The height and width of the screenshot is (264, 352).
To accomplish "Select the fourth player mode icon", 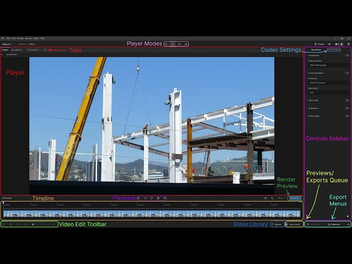I will [x=186, y=44].
